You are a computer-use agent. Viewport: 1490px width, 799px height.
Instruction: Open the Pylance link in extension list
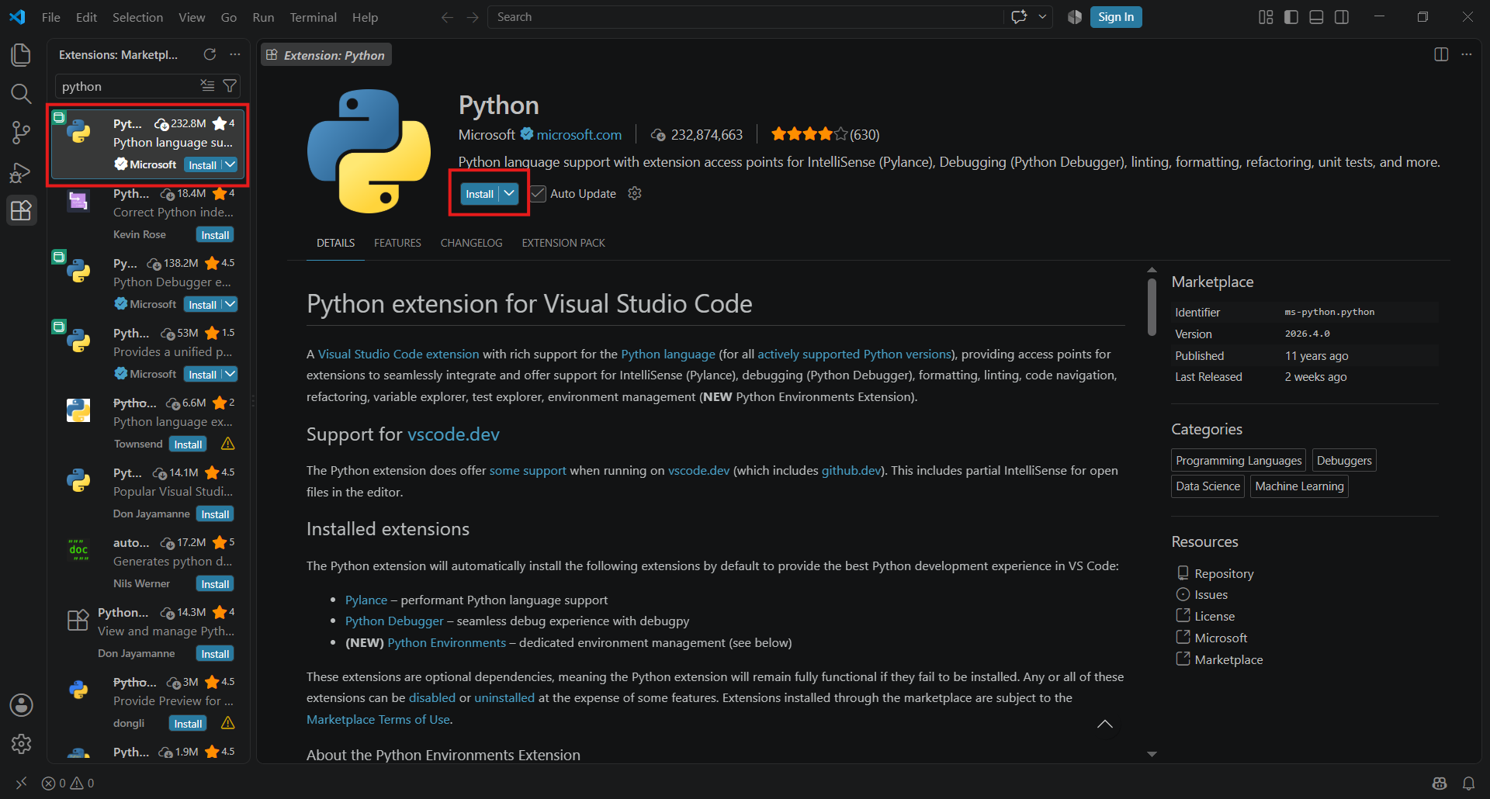coord(366,600)
